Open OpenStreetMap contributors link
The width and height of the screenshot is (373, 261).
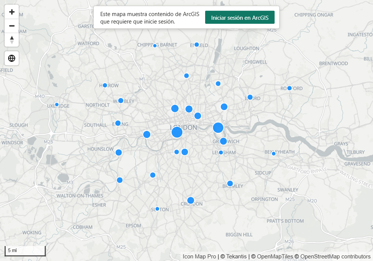pyautogui.click(x=333, y=257)
